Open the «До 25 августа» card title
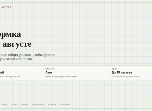This screenshot has height=111, width=152. pos(122,72)
